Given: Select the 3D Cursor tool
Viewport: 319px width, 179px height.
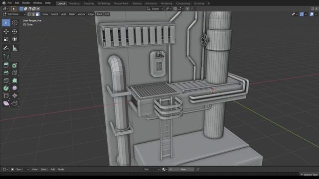Looking at the screenshot, I should tap(14, 23).
